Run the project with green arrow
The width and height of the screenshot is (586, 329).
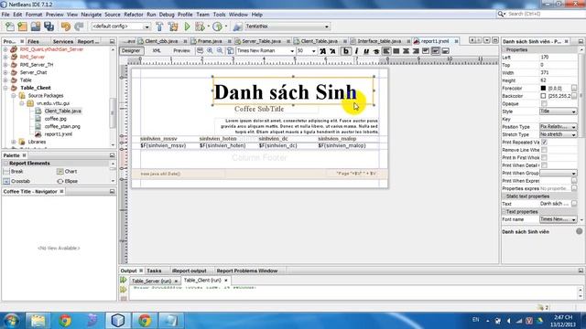click(x=187, y=27)
